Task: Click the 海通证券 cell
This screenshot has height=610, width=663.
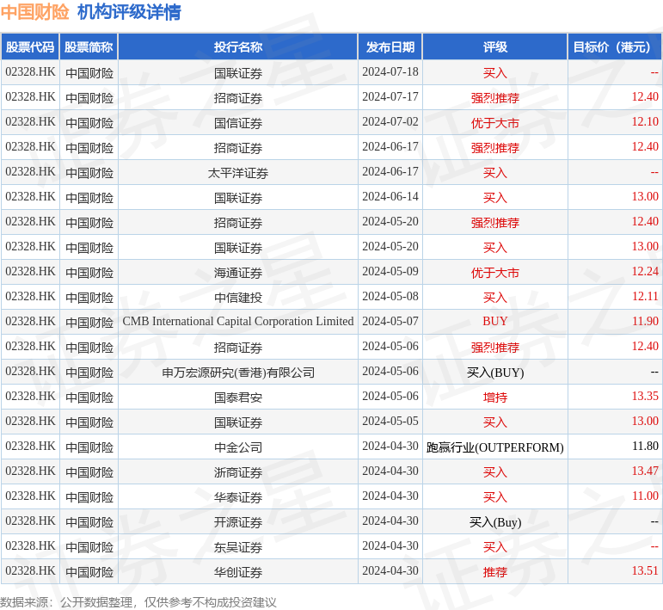Action: pos(238,273)
